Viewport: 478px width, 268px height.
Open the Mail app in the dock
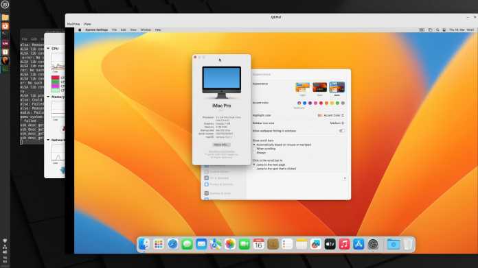(201, 244)
